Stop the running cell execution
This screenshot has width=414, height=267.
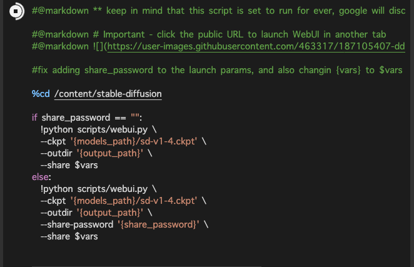16,11
